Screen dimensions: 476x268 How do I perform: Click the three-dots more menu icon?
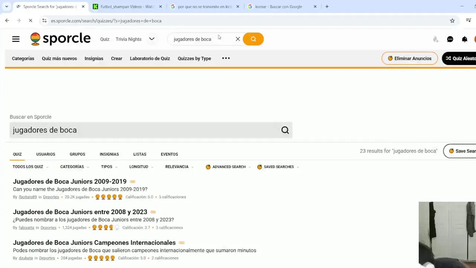(x=226, y=58)
